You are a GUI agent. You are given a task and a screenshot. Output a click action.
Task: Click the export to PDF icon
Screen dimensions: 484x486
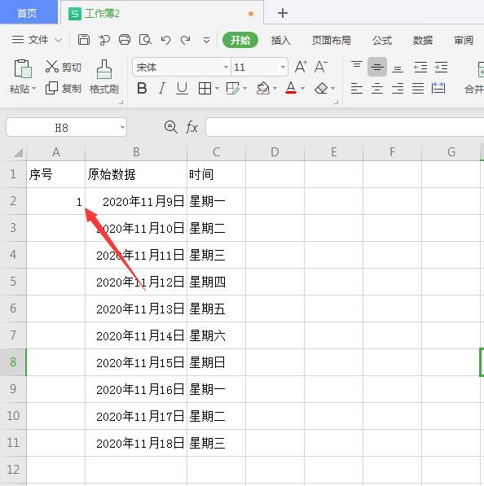pos(104,40)
